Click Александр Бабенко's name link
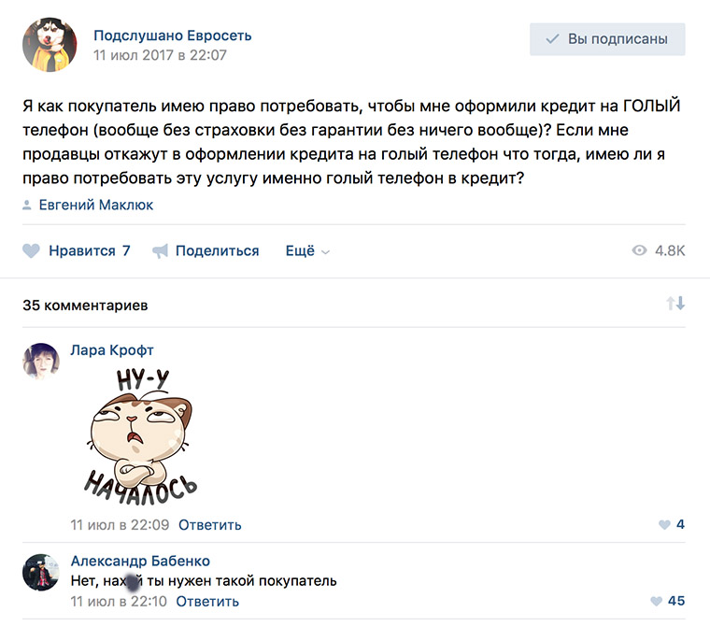 140,561
